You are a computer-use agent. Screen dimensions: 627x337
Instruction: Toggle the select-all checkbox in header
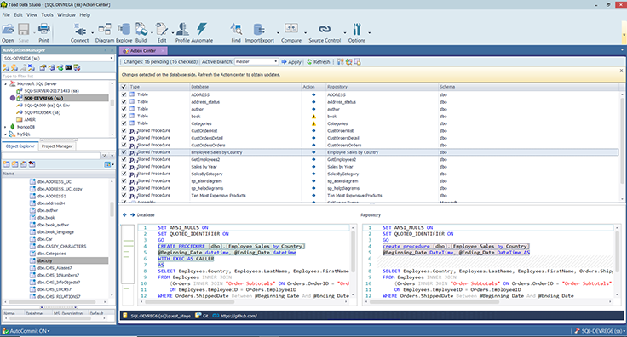124,87
